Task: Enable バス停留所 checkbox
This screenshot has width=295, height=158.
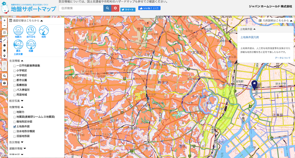Action: 14,90
